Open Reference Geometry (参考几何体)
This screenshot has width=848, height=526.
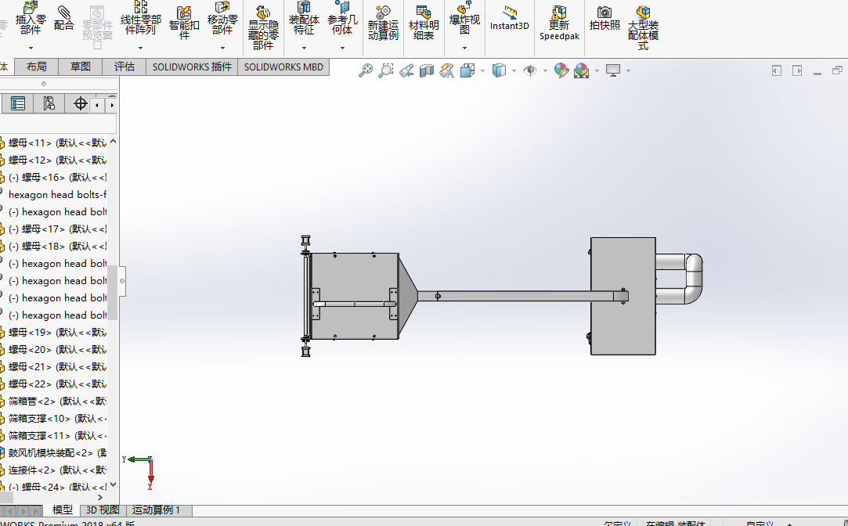point(342,19)
